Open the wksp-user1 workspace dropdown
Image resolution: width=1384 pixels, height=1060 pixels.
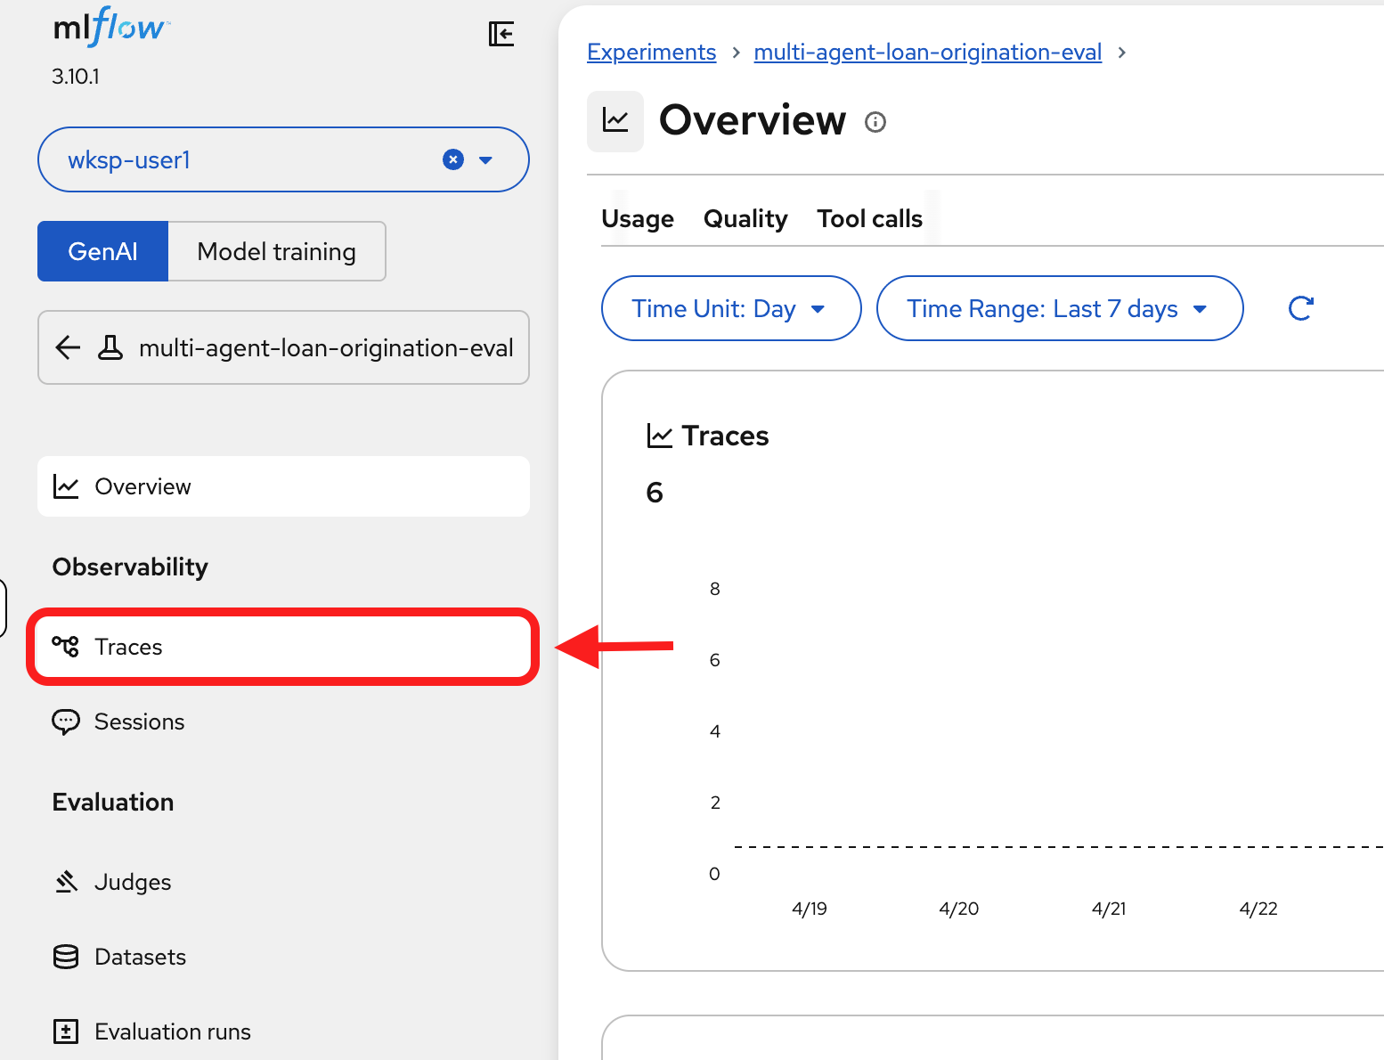485,160
